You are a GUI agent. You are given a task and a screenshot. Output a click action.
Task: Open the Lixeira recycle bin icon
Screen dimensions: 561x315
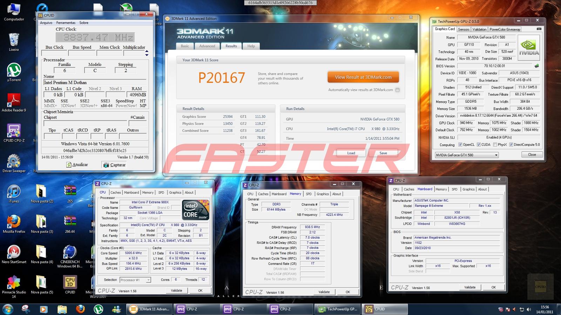click(14, 42)
